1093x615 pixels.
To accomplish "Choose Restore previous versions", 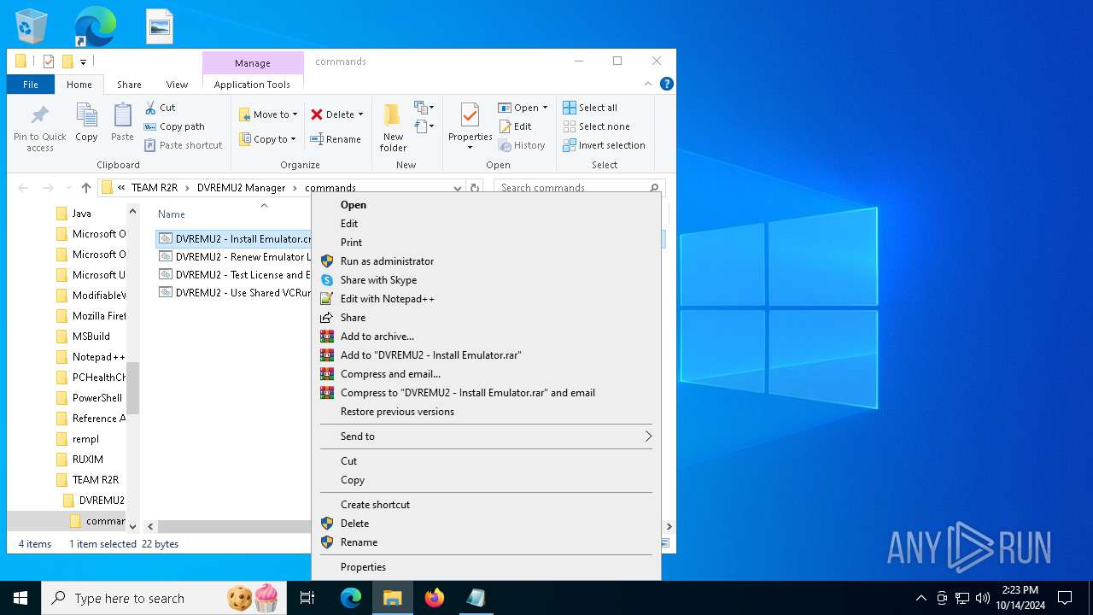I will tap(486, 412).
